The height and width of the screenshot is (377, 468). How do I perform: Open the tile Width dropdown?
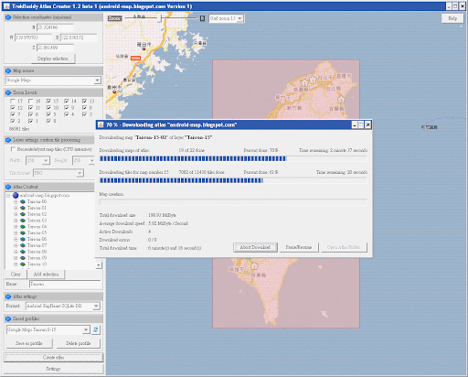[x=46, y=160]
